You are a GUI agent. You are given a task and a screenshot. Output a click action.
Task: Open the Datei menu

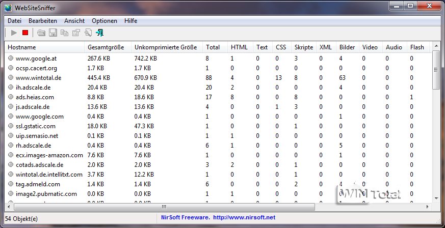[14, 21]
